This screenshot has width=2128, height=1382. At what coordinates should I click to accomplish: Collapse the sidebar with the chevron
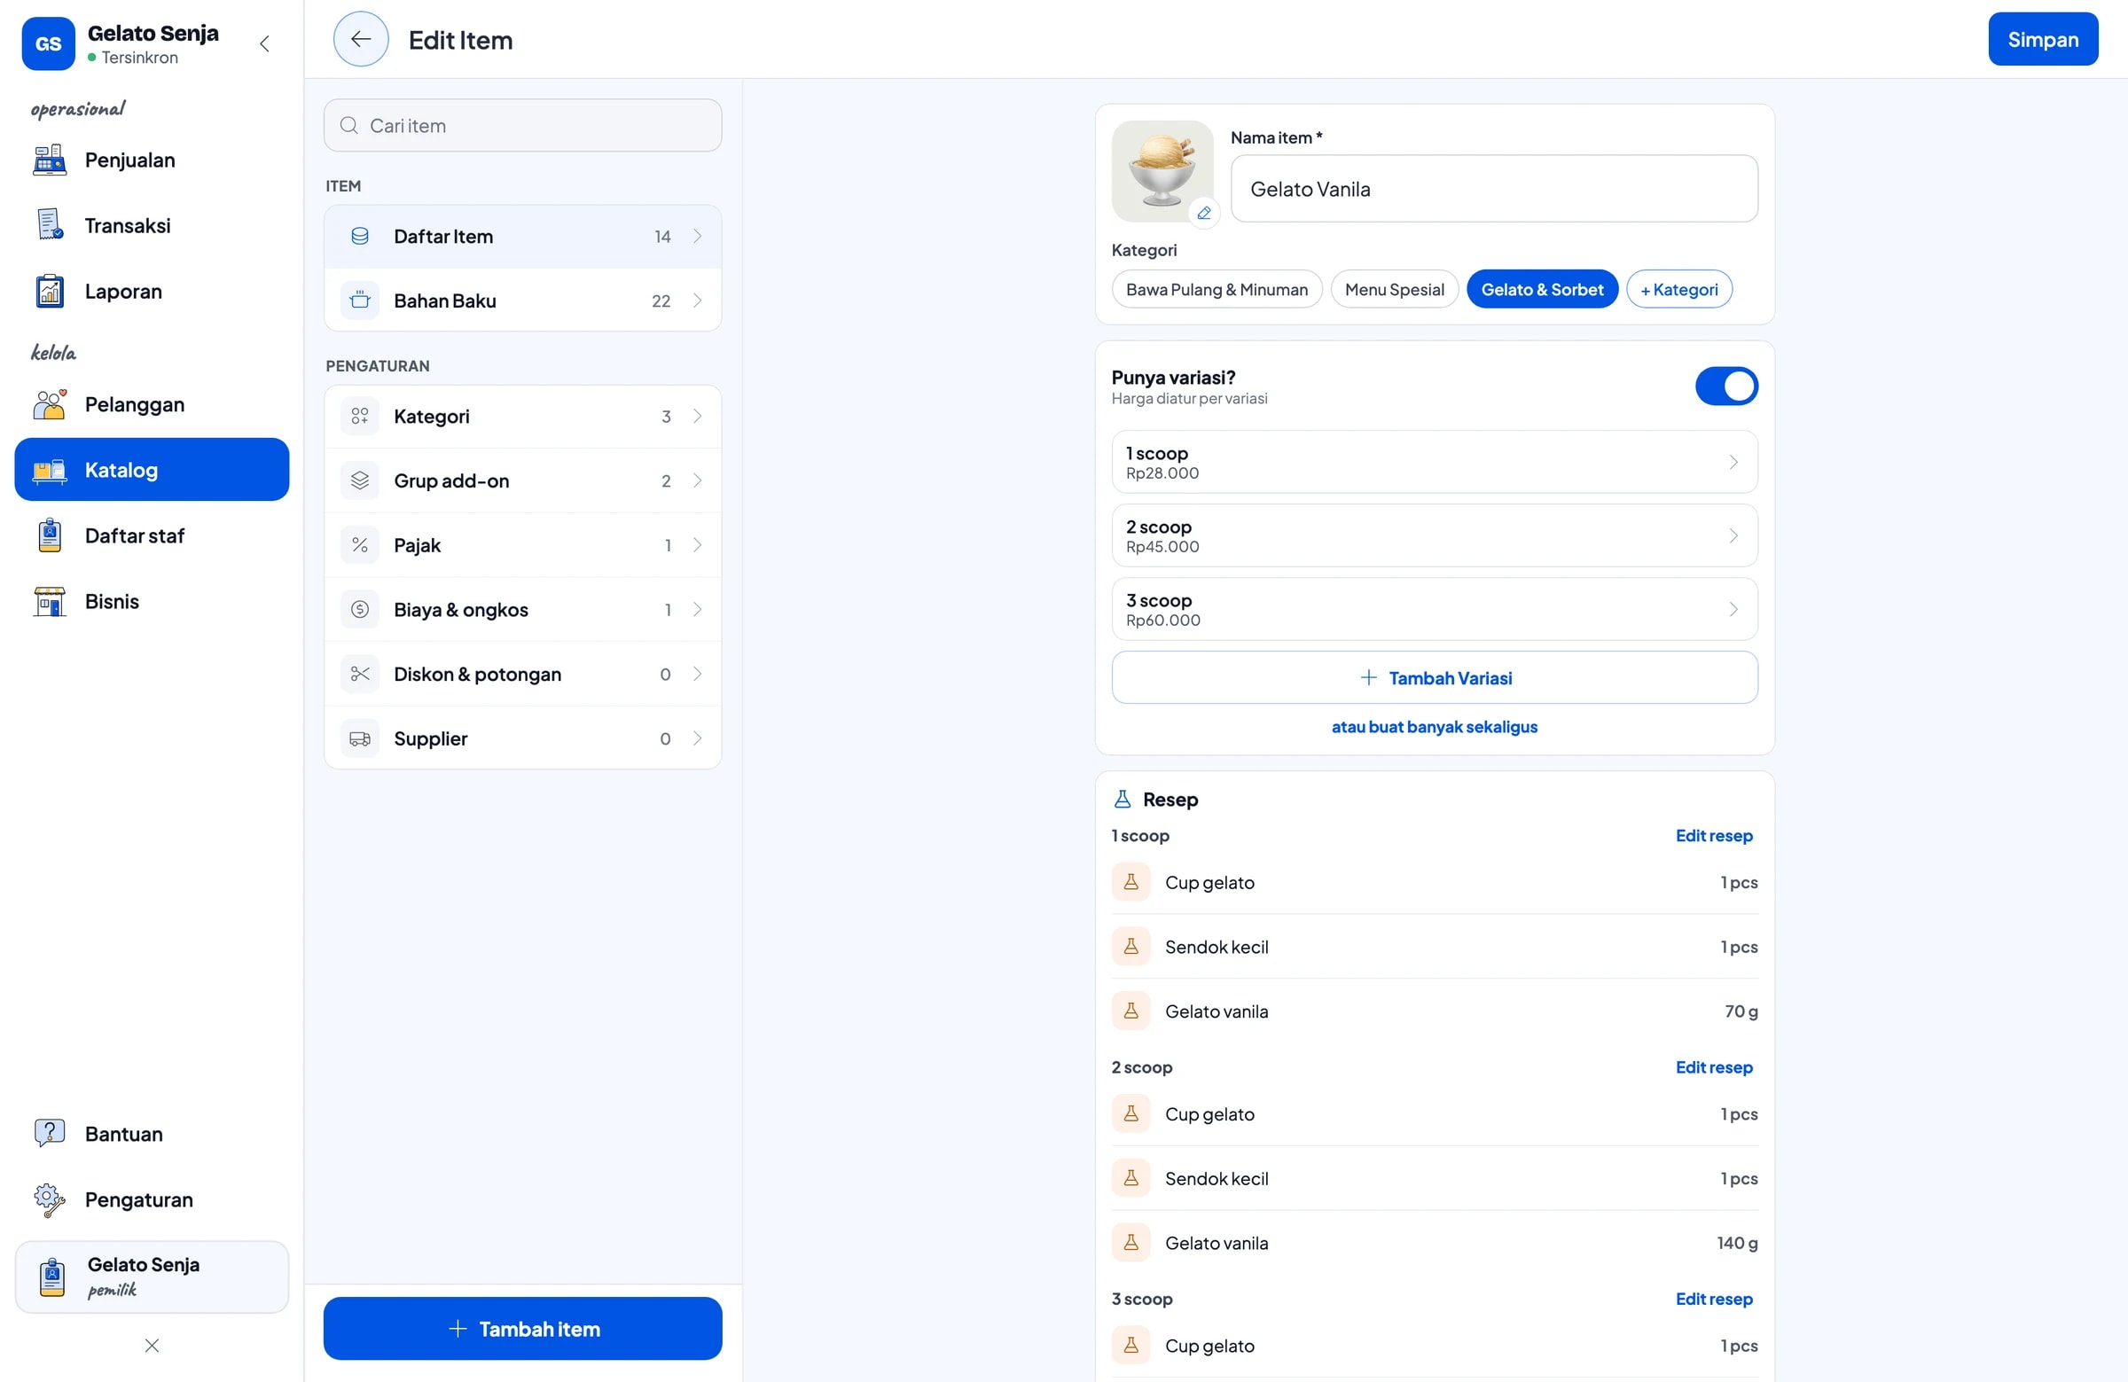264,43
